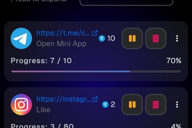Screen dimensions: 192x128
Task: Click the Like task type label
Action: point(43,110)
